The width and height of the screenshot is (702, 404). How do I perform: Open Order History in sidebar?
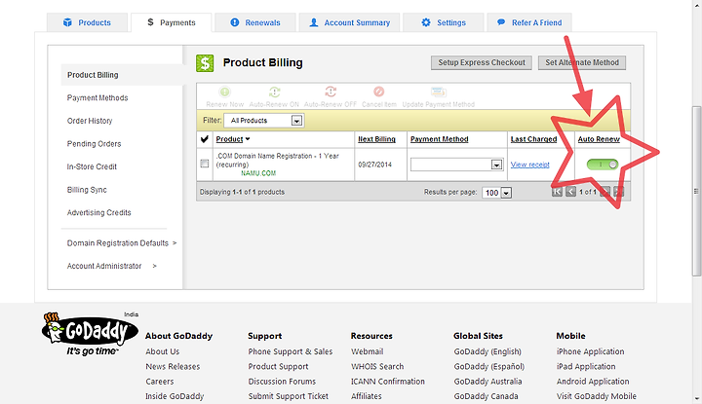tap(90, 121)
